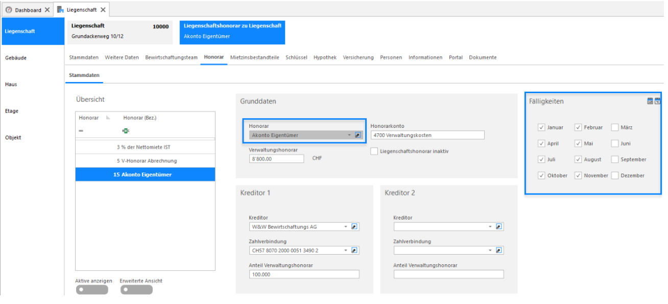Click the equals filter icon under Honorar column

(81, 131)
